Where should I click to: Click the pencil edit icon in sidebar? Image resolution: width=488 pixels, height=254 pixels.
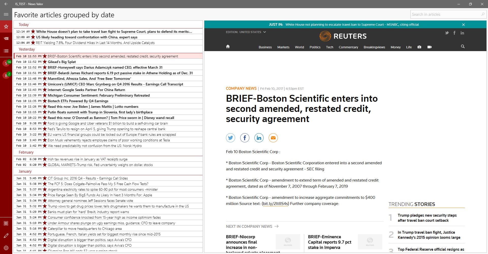(x=6, y=236)
